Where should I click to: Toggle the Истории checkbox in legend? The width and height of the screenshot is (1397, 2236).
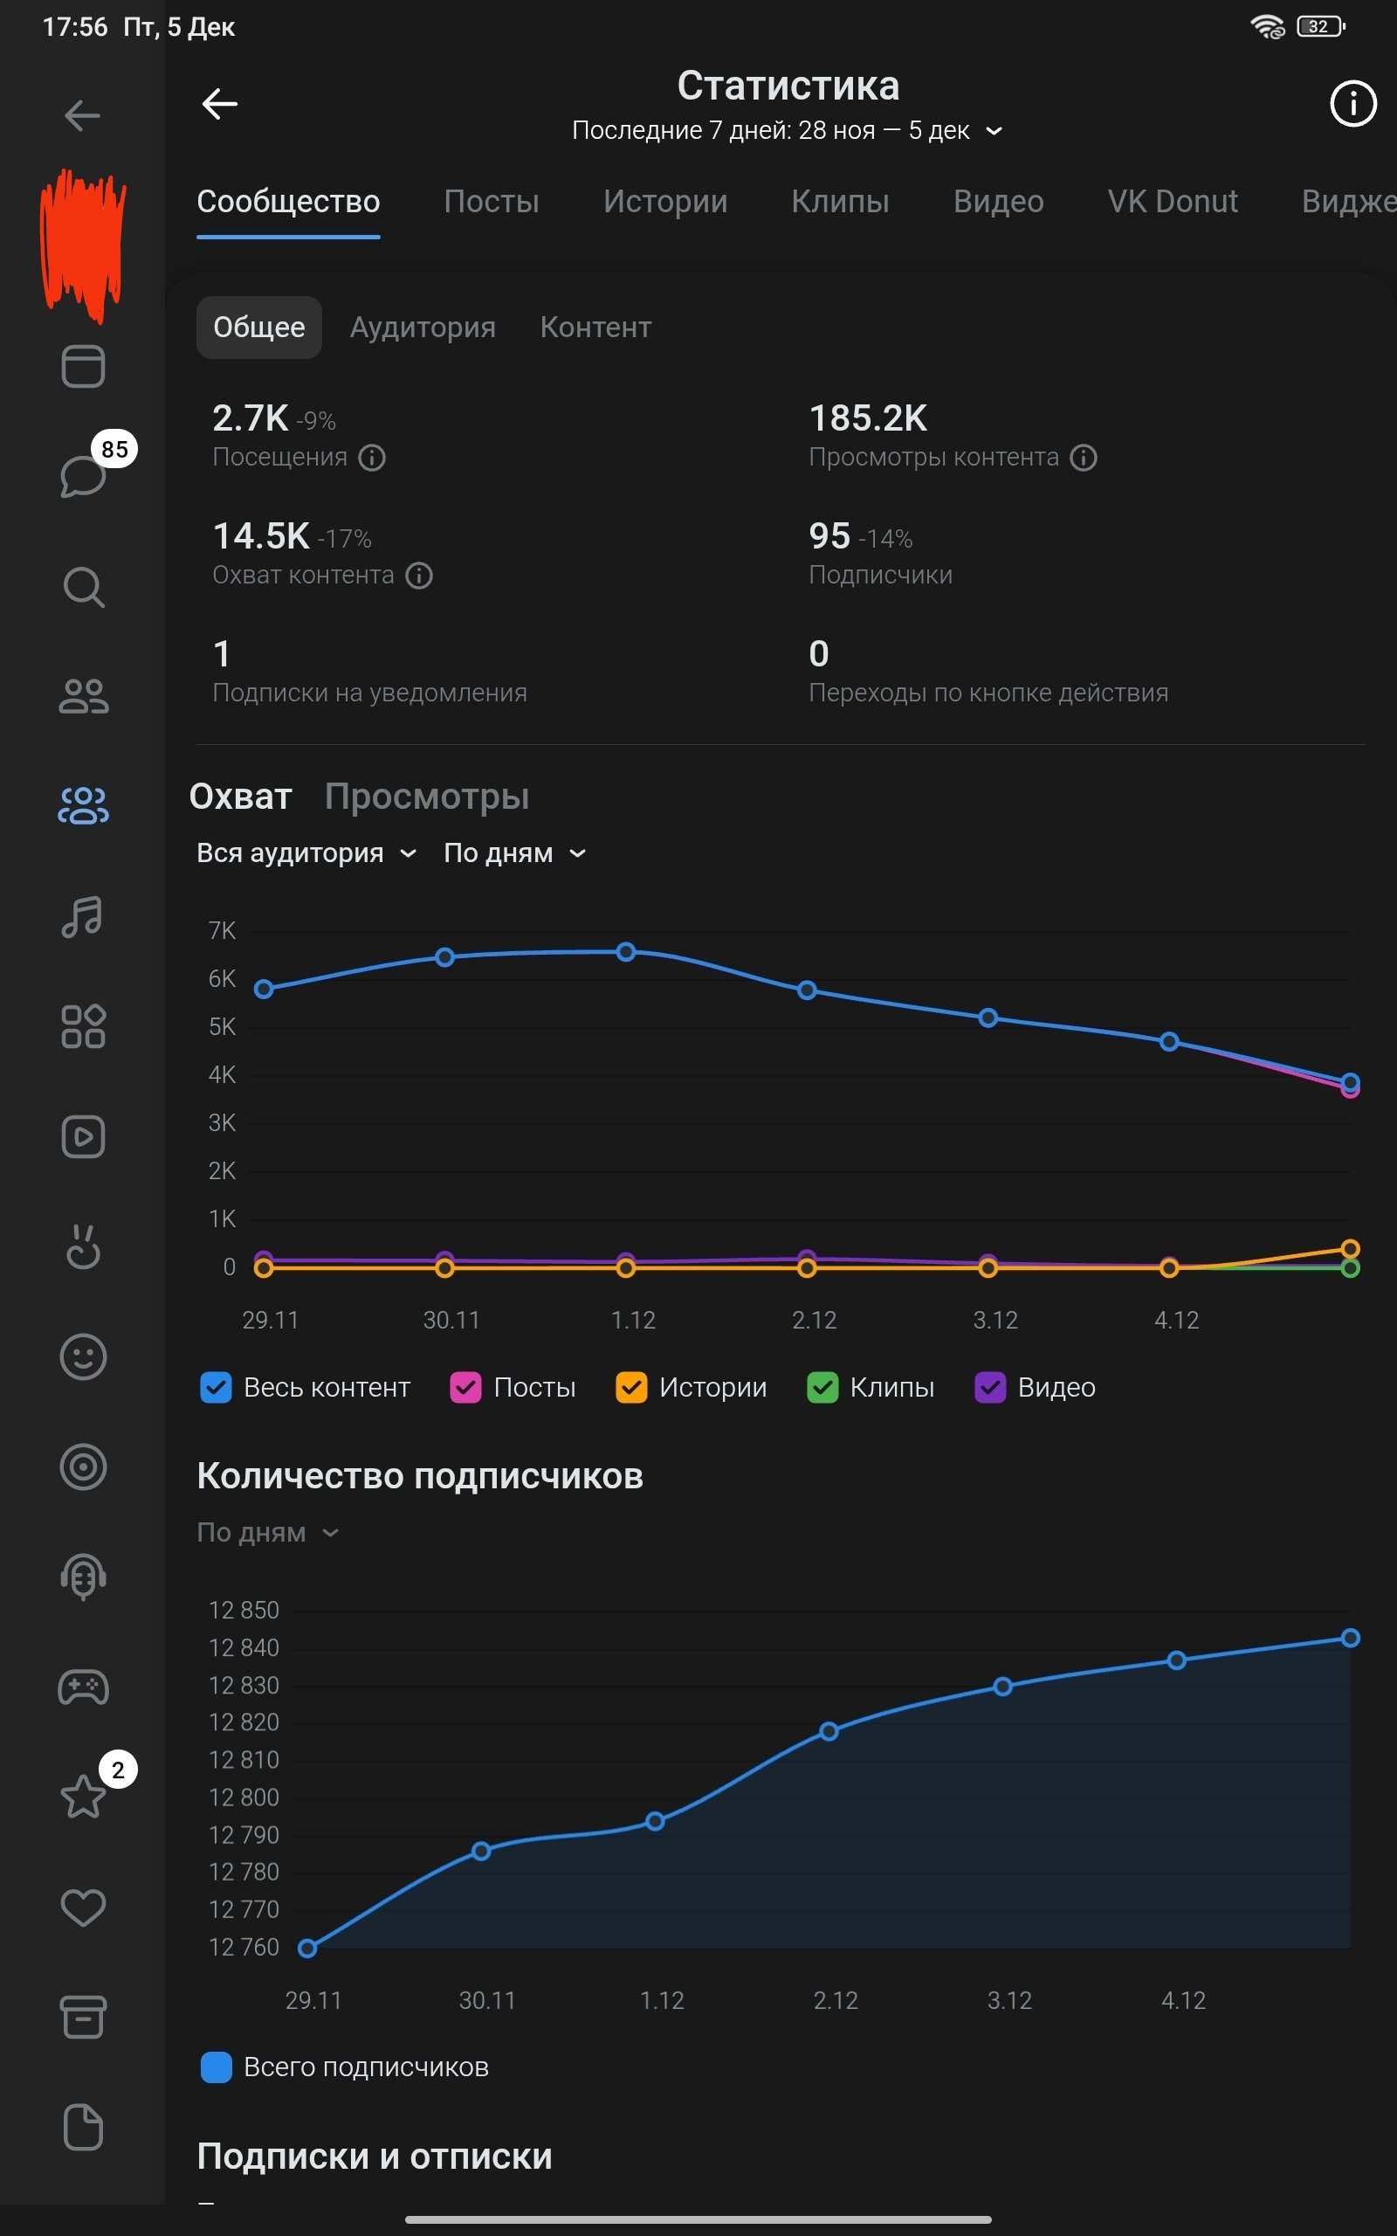631,1387
